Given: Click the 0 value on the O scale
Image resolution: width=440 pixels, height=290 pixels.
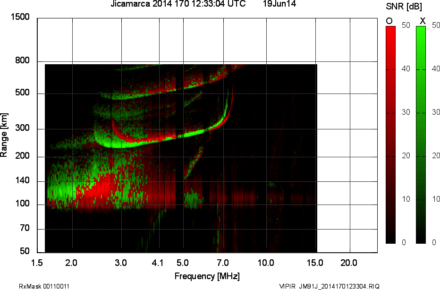Looking at the screenshot, I should [x=404, y=243].
